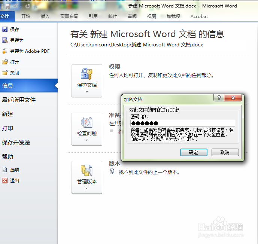This screenshot has width=258, height=244.
Task: Click the 管理版本 button label
Action: tap(87, 182)
